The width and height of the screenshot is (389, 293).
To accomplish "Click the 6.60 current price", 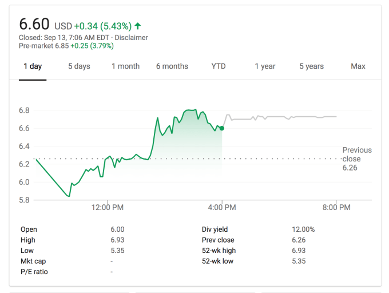I will pyautogui.click(x=34, y=25).
